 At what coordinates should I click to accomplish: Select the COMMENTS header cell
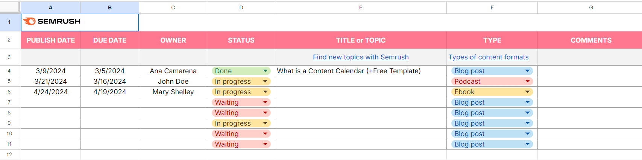click(591, 40)
